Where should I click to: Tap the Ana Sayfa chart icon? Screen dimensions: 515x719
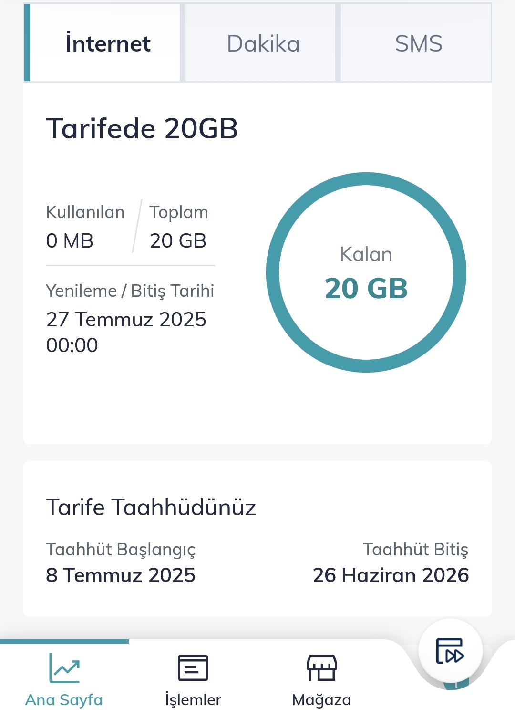(x=64, y=667)
